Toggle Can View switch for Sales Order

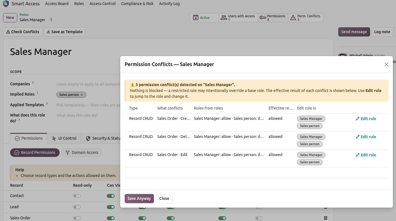pos(111,218)
